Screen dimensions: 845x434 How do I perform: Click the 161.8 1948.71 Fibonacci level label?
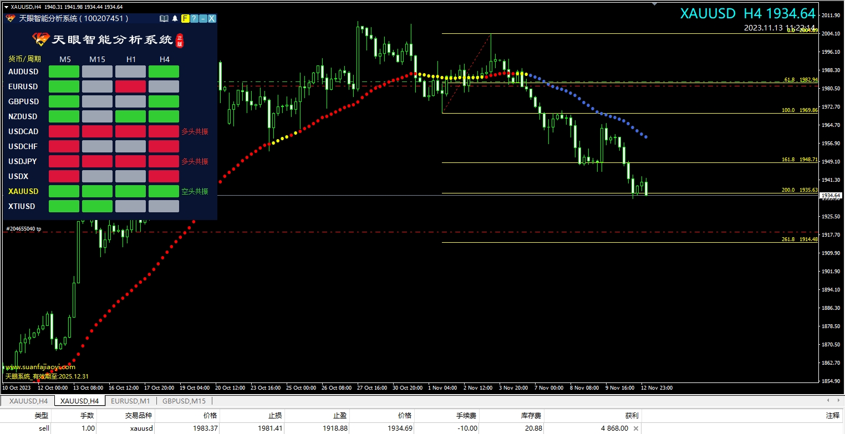800,160
